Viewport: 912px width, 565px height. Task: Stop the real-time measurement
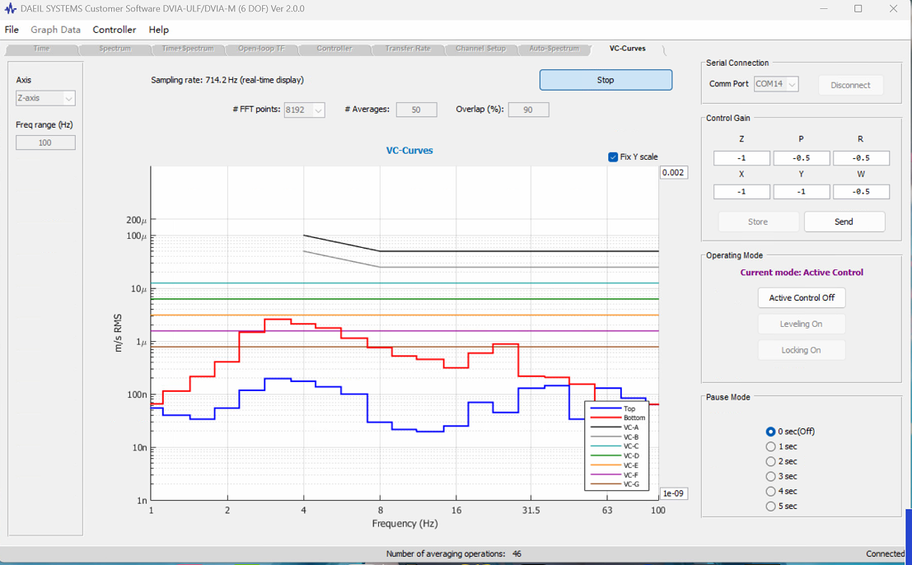[606, 80]
